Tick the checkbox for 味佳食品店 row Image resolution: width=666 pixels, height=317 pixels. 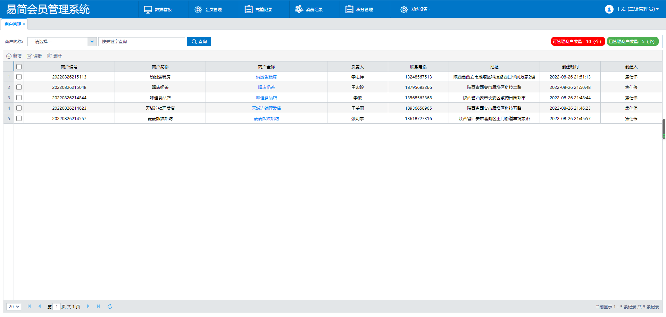pos(19,98)
